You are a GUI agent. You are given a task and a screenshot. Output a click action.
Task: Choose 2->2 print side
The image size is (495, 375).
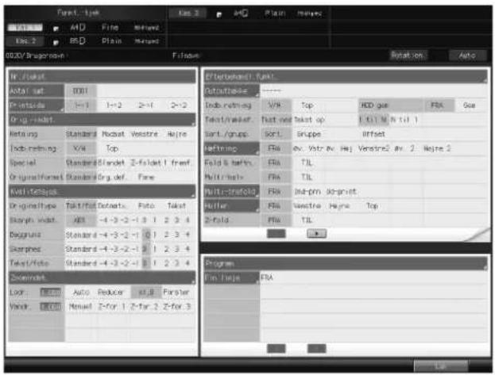pos(179,105)
